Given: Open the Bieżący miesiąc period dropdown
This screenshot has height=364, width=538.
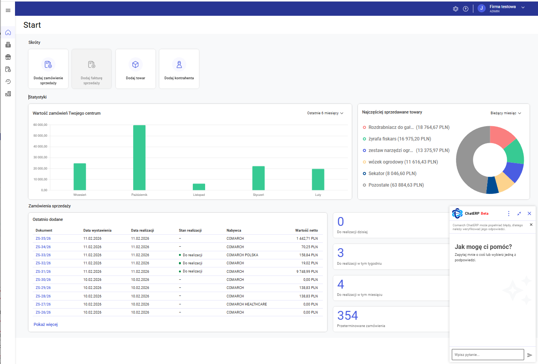Looking at the screenshot, I should click(505, 113).
